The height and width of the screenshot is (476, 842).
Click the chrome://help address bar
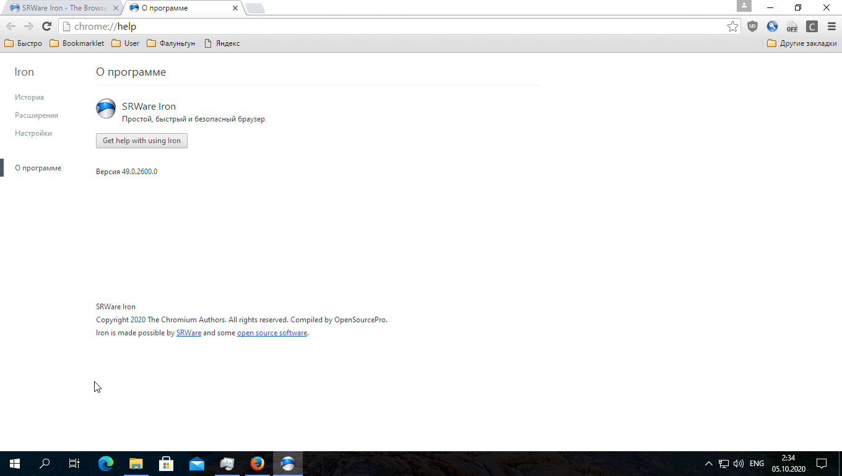pos(396,26)
